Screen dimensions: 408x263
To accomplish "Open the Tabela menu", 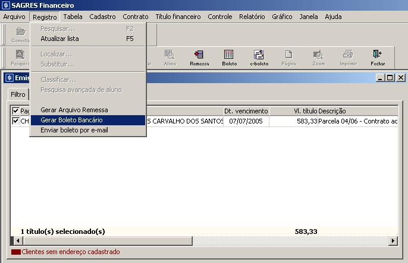I will click(x=73, y=17).
